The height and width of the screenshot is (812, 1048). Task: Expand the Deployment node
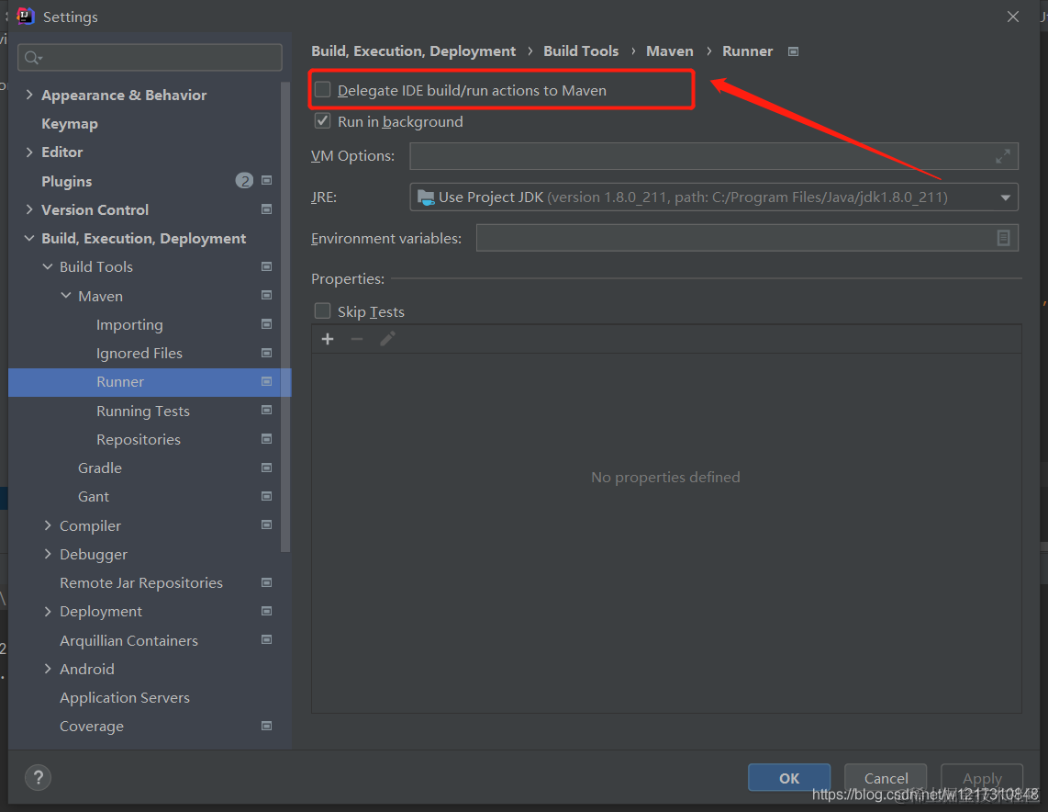[48, 612]
